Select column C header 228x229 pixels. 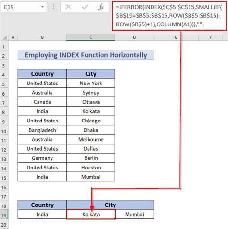tap(91, 37)
